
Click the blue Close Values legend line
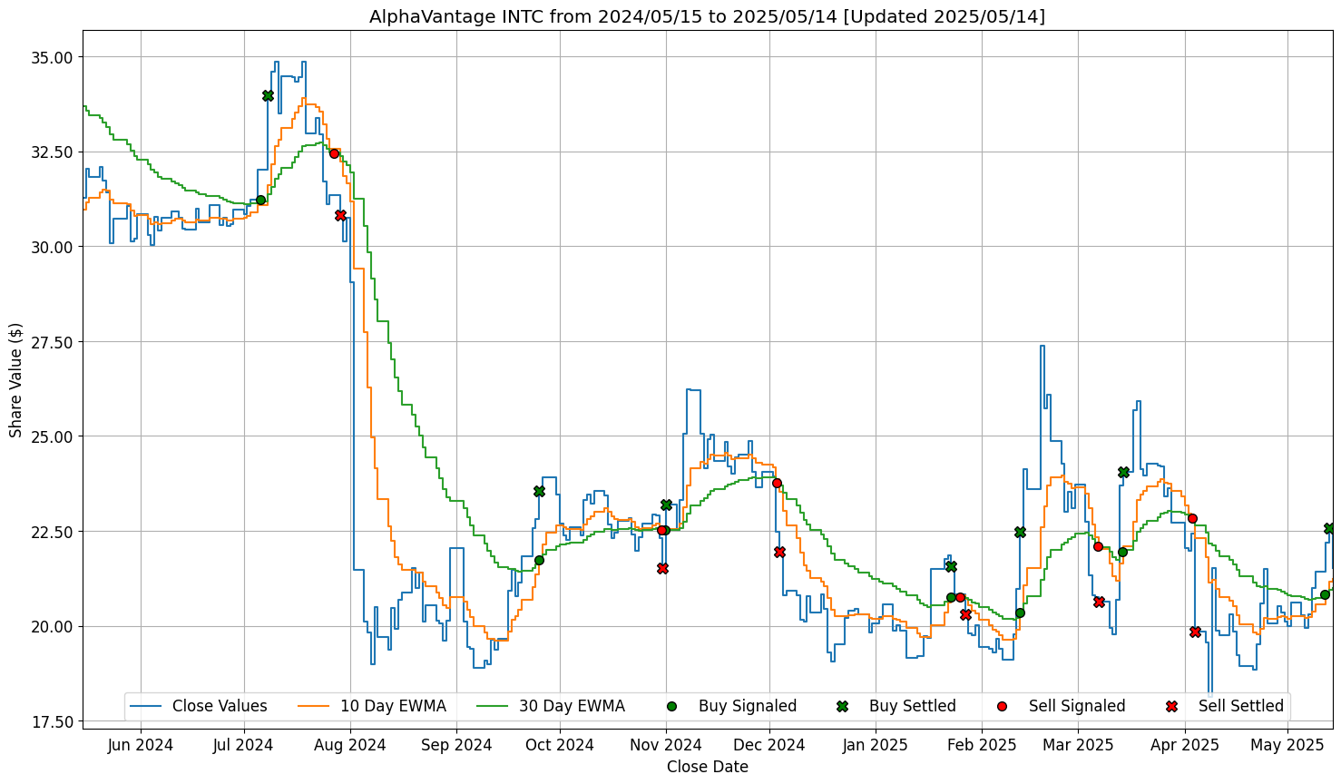coord(145,706)
